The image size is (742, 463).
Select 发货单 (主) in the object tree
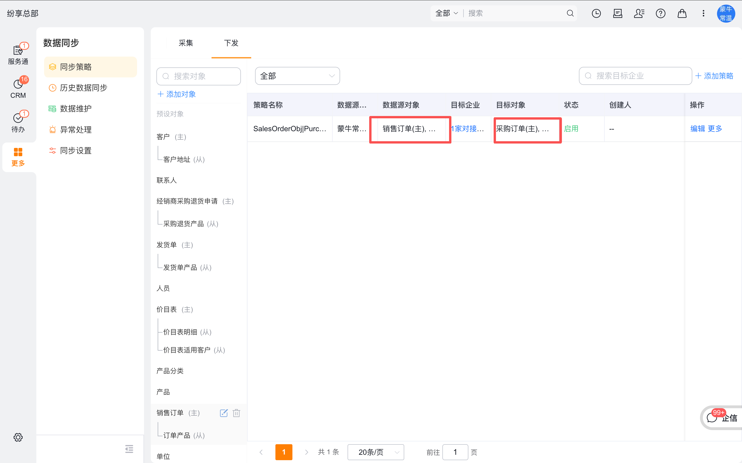click(175, 245)
